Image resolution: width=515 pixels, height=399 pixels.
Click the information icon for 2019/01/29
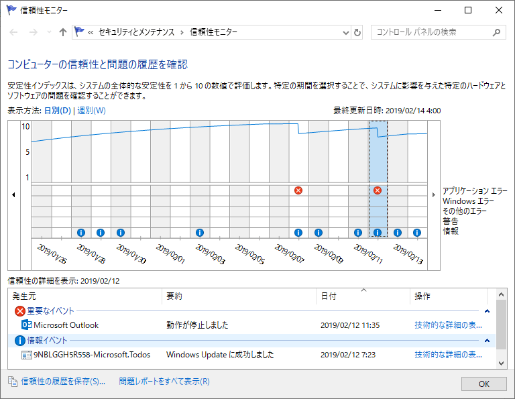pyautogui.click(x=101, y=233)
